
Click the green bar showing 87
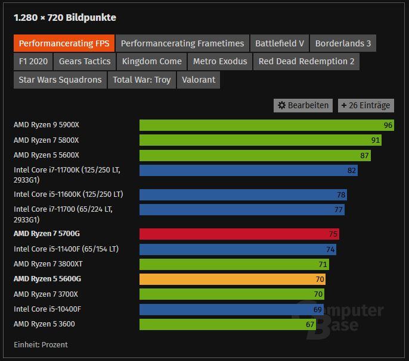tap(255, 155)
